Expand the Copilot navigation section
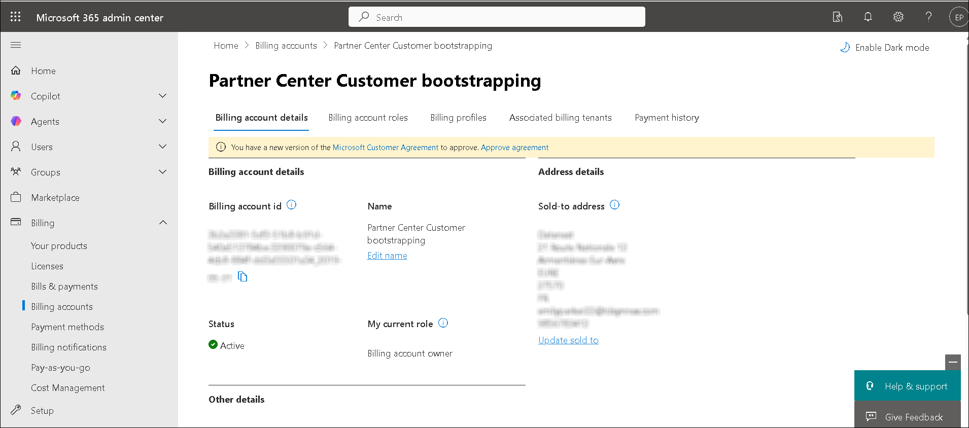 tap(162, 96)
